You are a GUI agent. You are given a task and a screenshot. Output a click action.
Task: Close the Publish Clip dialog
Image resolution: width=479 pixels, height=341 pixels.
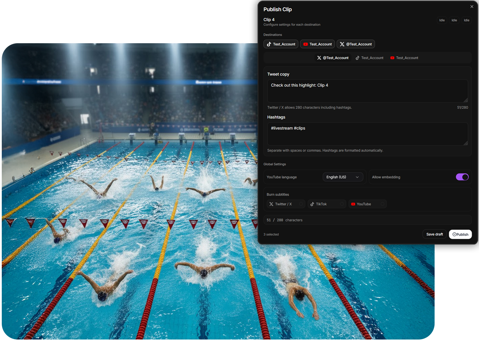tap(472, 7)
